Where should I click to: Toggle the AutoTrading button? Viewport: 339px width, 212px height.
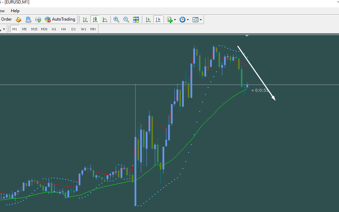60,20
